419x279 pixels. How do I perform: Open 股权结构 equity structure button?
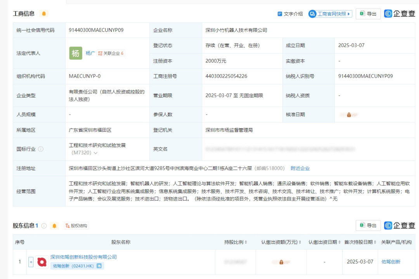(76, 226)
